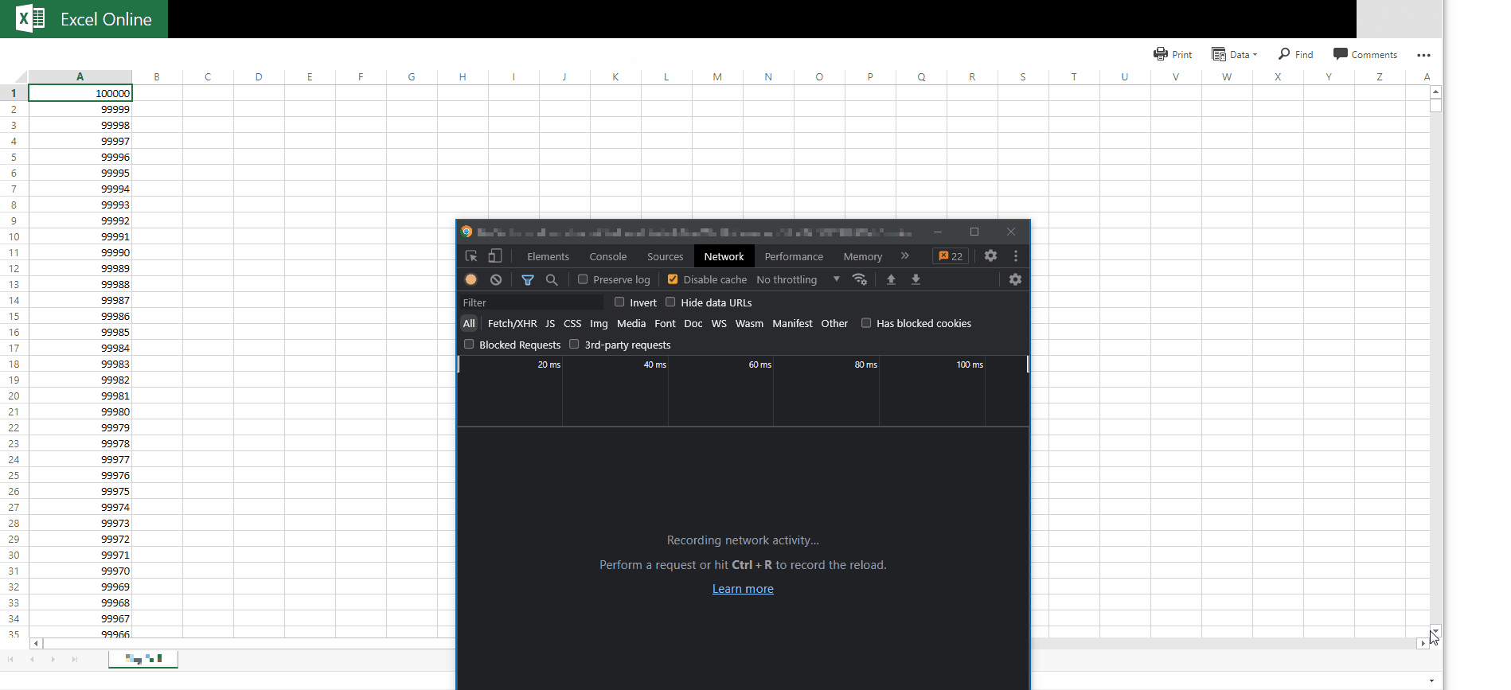This screenshot has width=1511, height=690.
Task: Filter requests by Manifest type
Action: [x=792, y=323]
